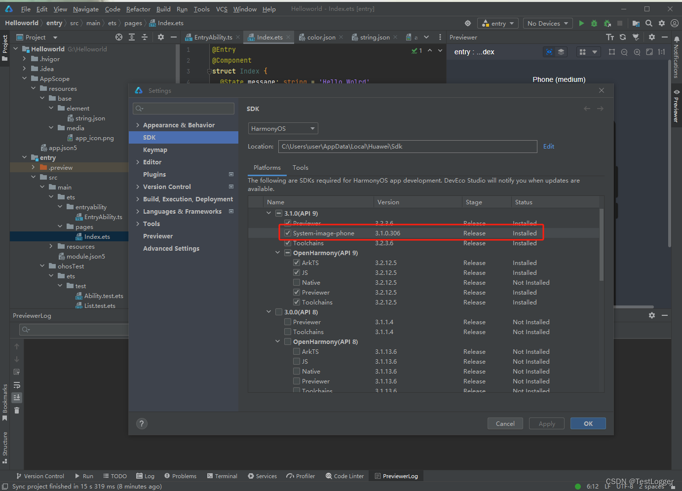The width and height of the screenshot is (682, 491).
Task: Uncheck ArkTS 3.2.12.5 checkbox
Action: [x=297, y=263]
